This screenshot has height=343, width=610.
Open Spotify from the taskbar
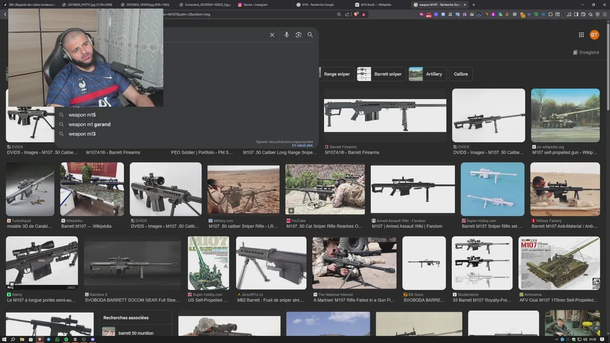(66, 339)
